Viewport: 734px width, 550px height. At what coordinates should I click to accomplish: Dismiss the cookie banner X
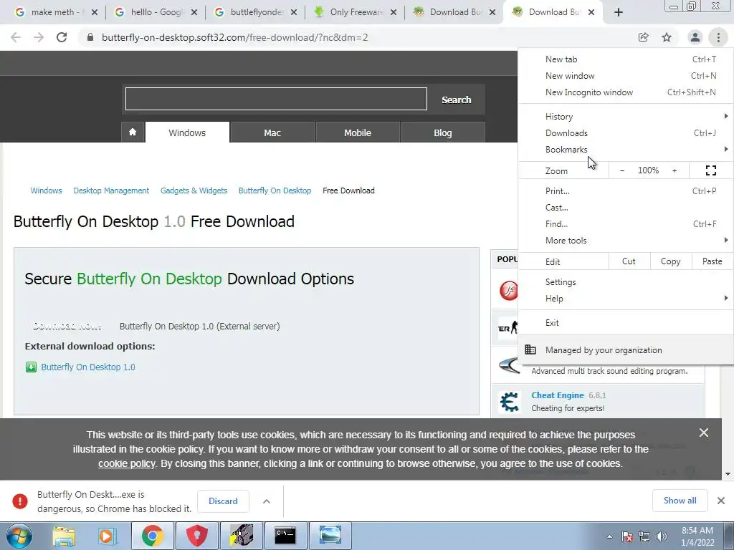tap(704, 433)
